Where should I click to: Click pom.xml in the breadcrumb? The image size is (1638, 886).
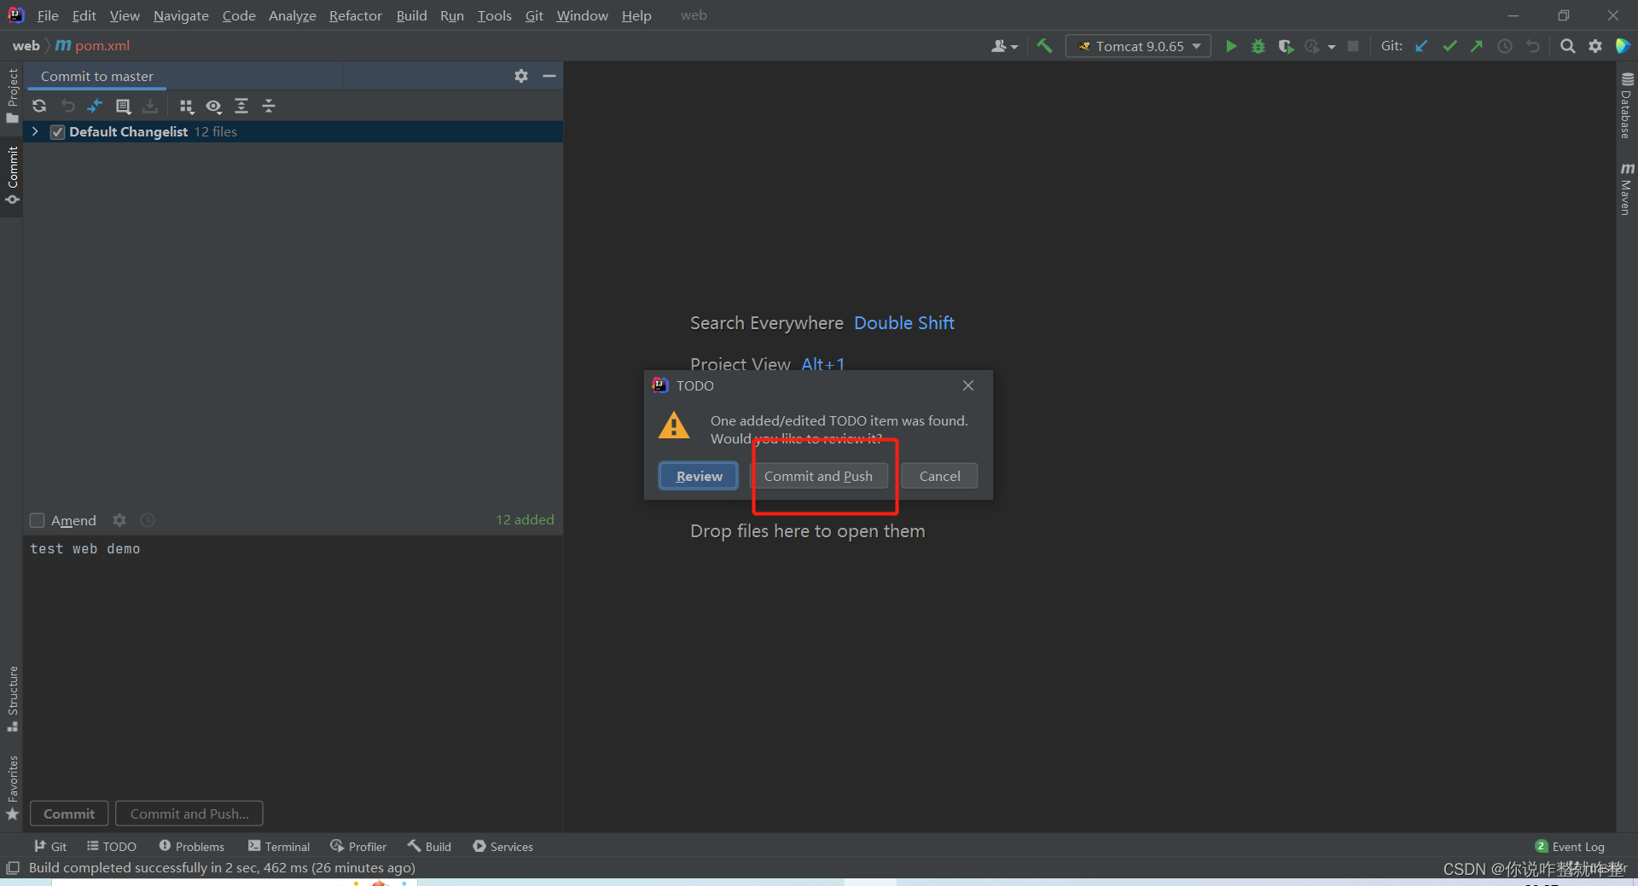tap(93, 45)
